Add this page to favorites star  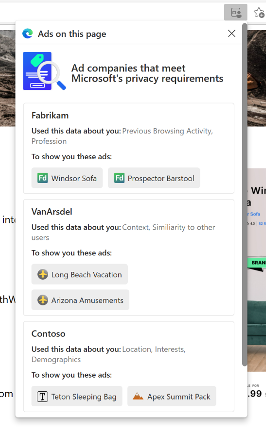click(x=259, y=13)
